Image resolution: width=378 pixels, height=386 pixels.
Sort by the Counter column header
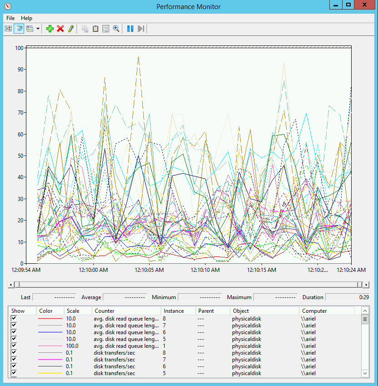pyautogui.click(x=126, y=311)
